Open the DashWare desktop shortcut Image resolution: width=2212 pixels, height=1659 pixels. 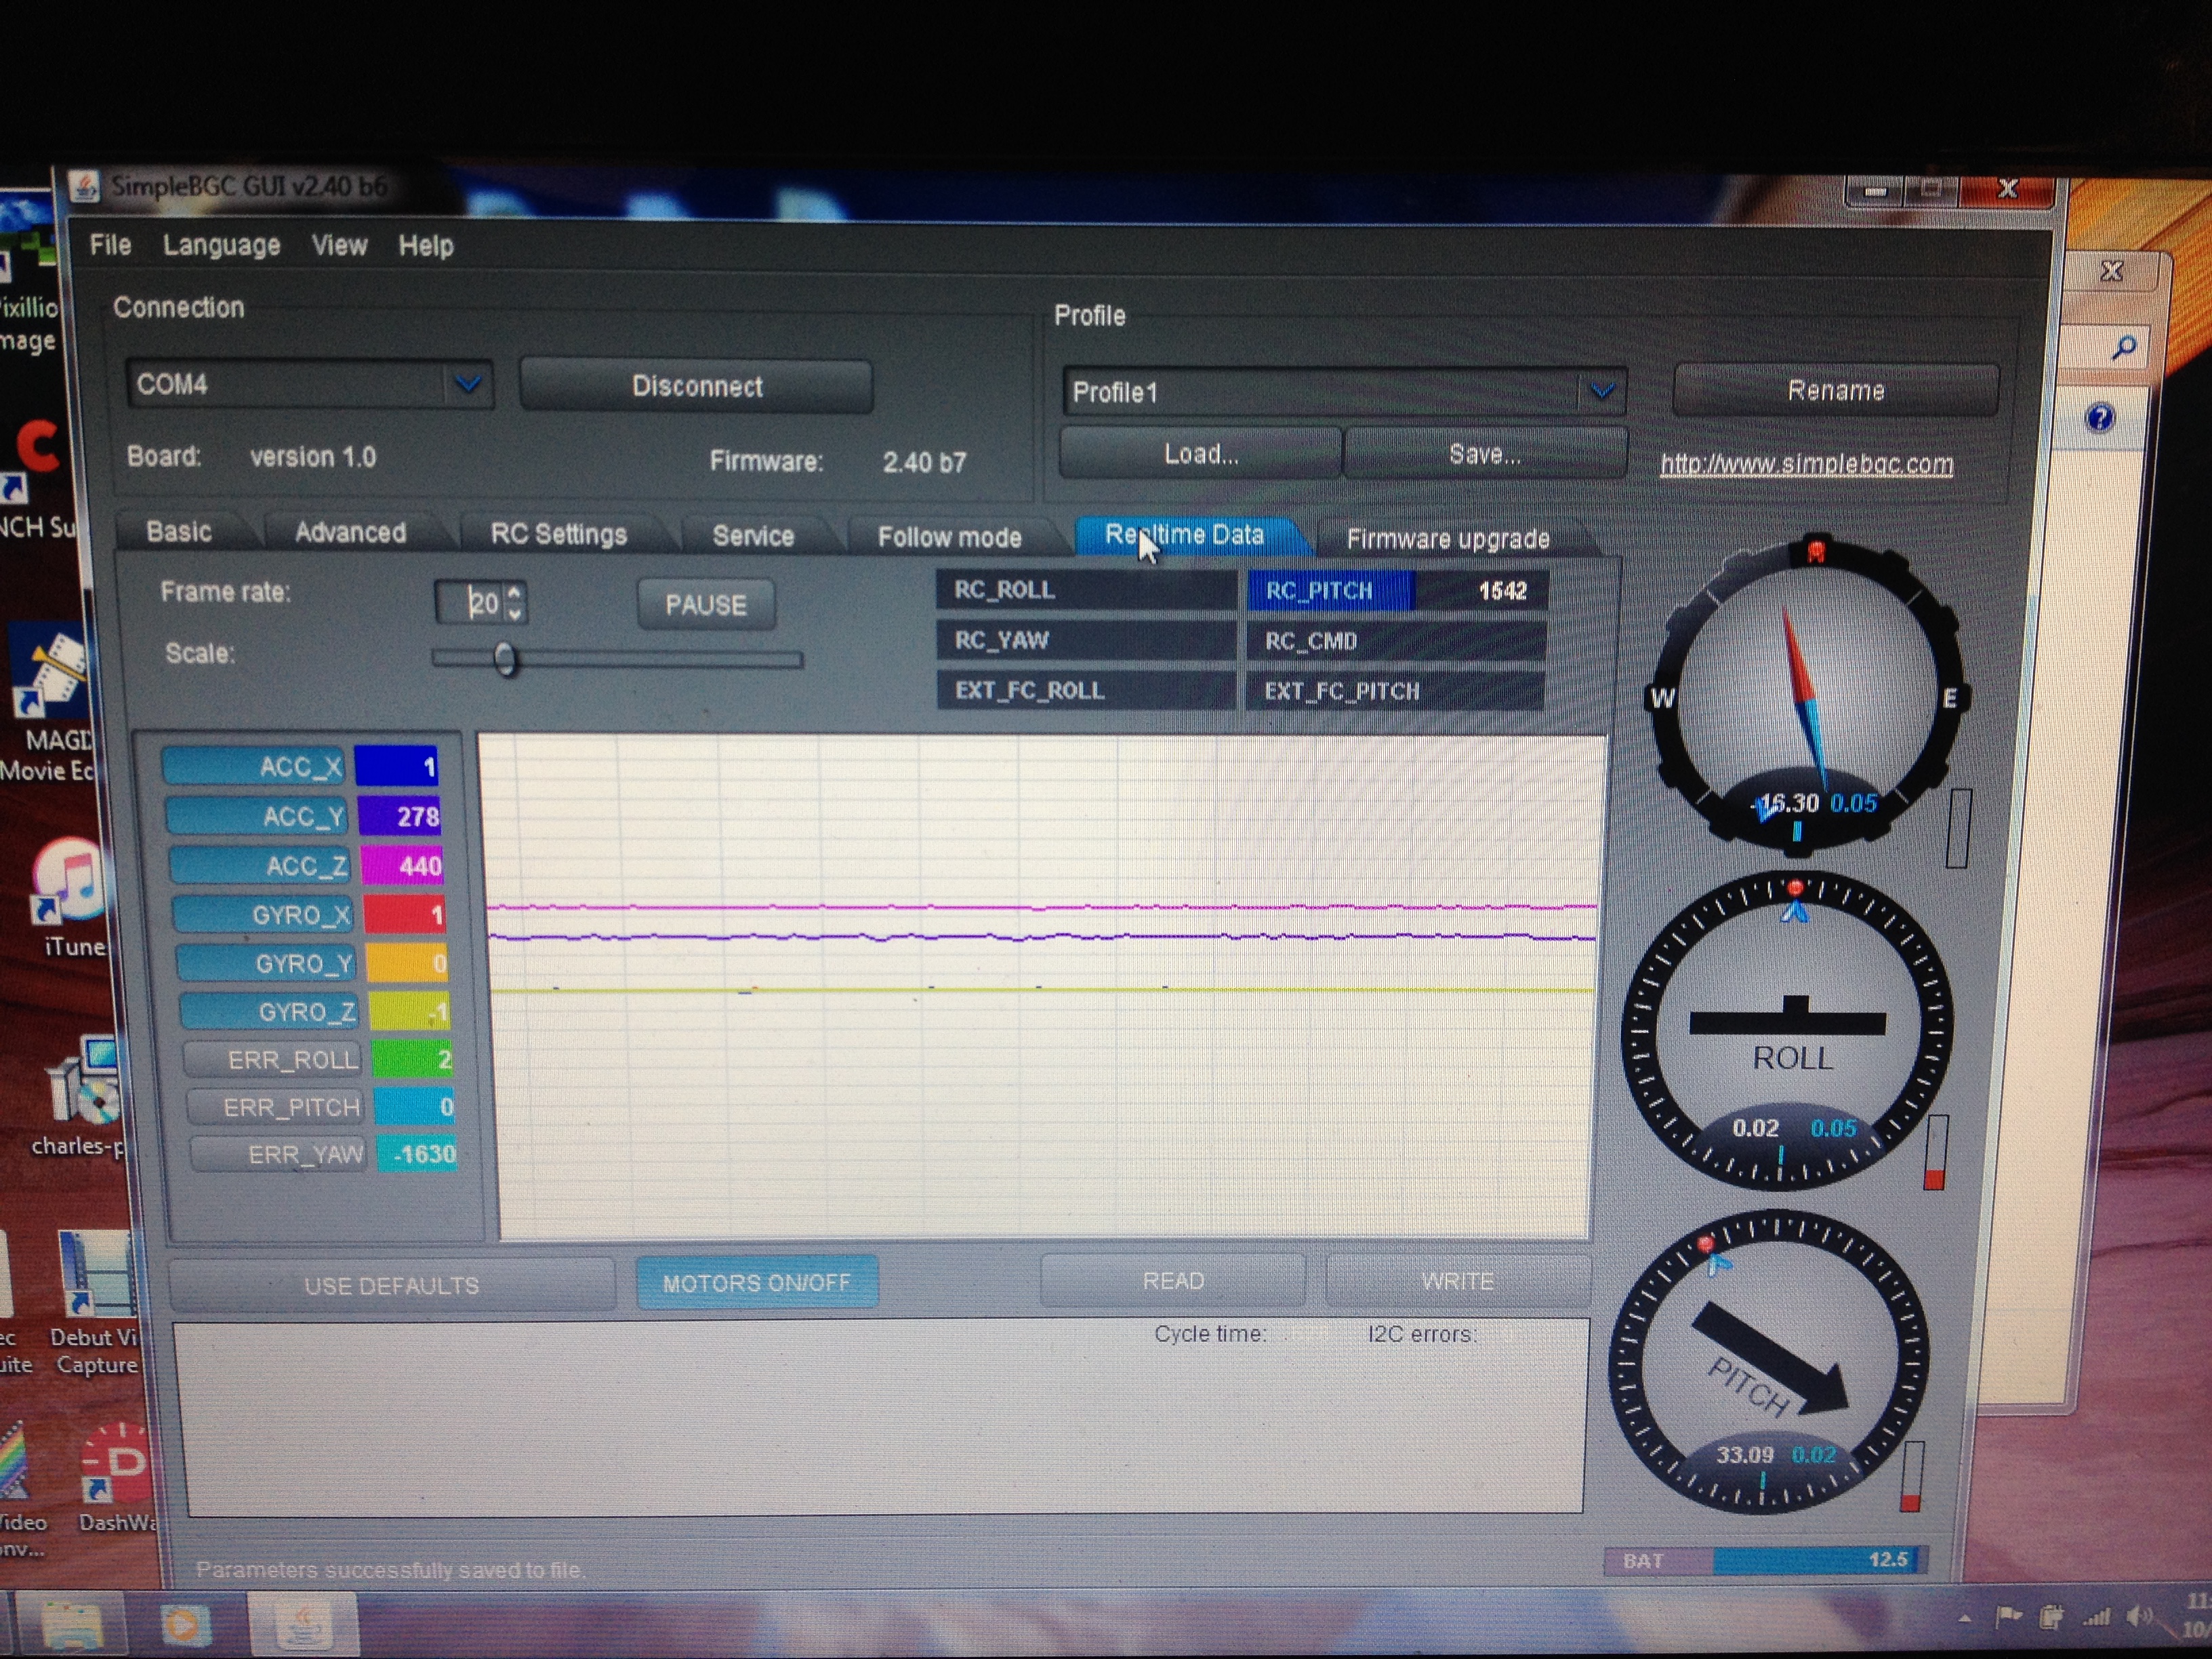pos(117,1478)
